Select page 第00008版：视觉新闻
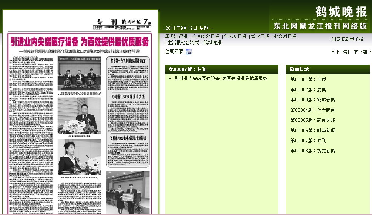 click(313, 151)
